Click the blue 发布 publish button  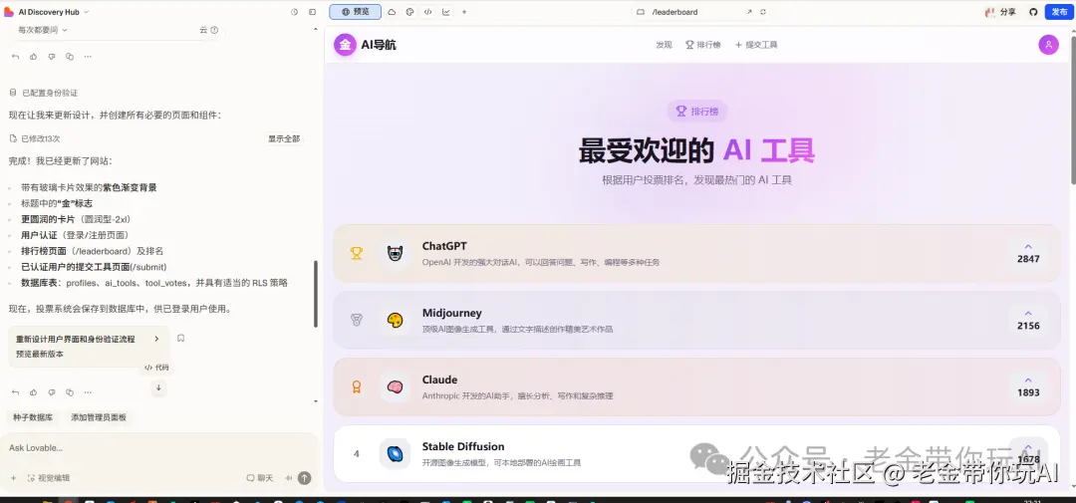pyautogui.click(x=1059, y=12)
